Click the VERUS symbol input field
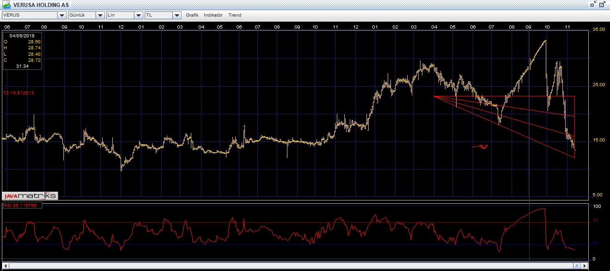Viewport: 610px width, 271px height. 30,15
